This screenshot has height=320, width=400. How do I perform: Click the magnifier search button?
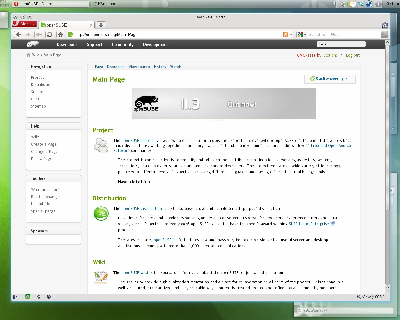[385, 34]
